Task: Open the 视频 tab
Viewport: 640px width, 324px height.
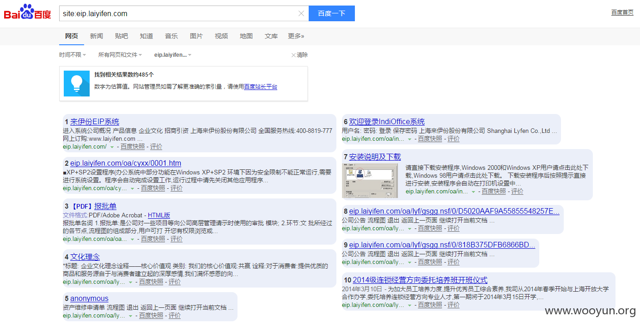Action: tap(221, 36)
